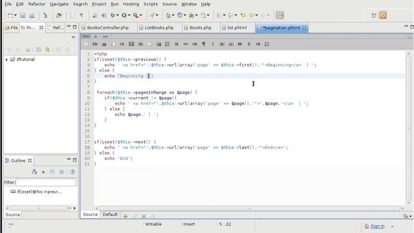Viewport: 414px width, 233px height.
Task: Click the orange perspective button top right
Action: pos(383,16)
